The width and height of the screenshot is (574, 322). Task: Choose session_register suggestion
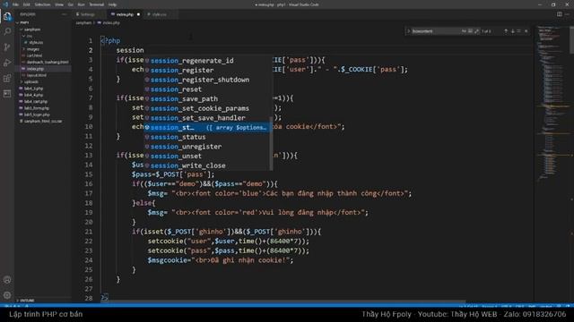(207, 70)
